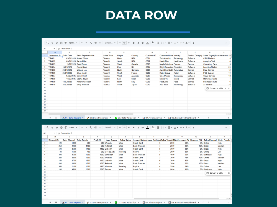Screen dimensions: 277x207
Task: Switch to 03. Data Validation tab in the lower sheet
Action: (x=127, y=202)
